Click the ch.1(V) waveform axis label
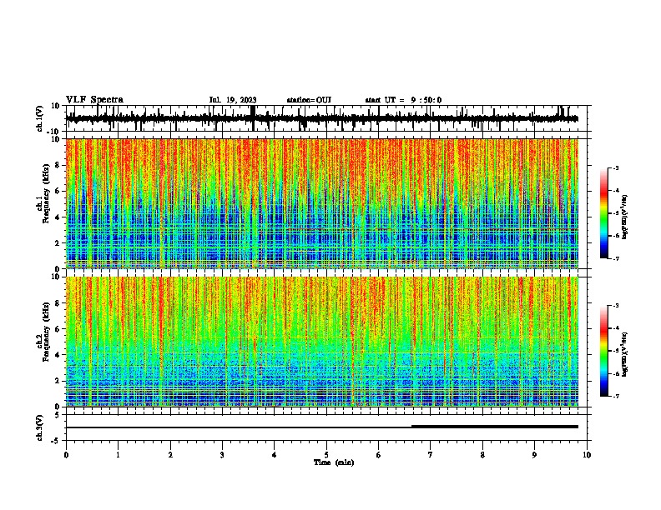Viewport: 661px width, 510px height. tap(39, 118)
